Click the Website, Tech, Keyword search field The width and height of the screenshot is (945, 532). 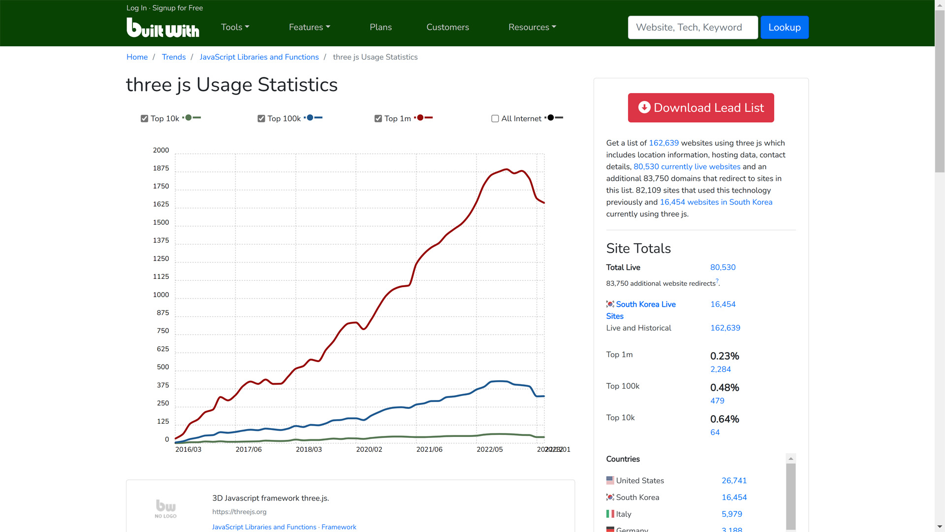tap(693, 28)
